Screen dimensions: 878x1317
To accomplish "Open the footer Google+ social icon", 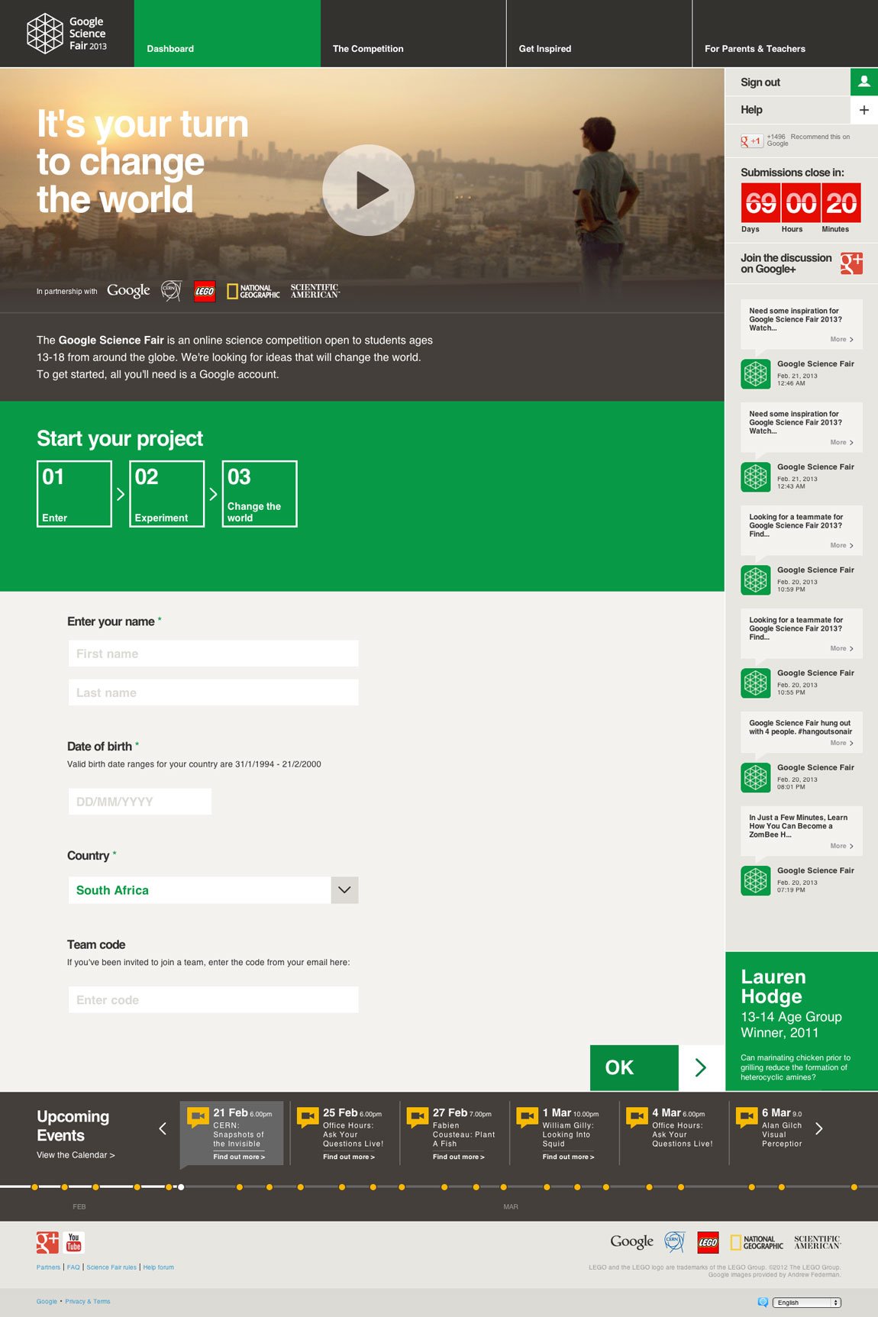I will click(47, 1242).
